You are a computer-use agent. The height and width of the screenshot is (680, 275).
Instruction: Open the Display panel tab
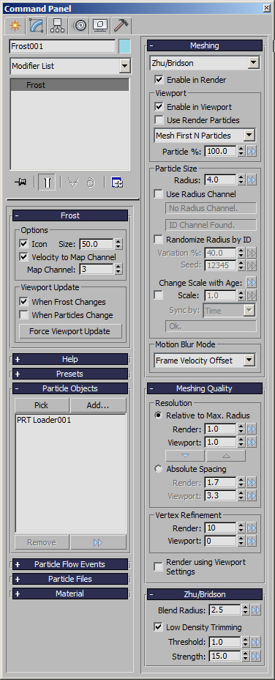[x=99, y=26]
